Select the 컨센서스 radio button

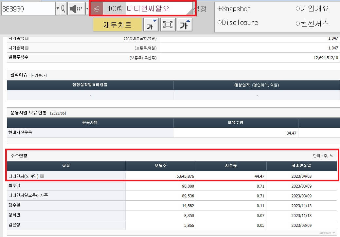298,24
